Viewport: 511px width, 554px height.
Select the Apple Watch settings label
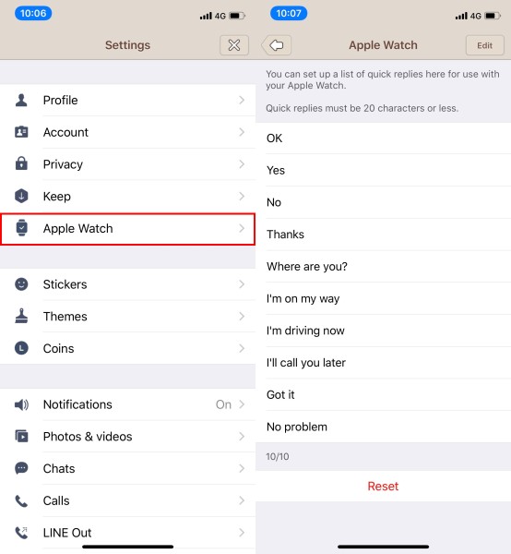click(x=78, y=229)
